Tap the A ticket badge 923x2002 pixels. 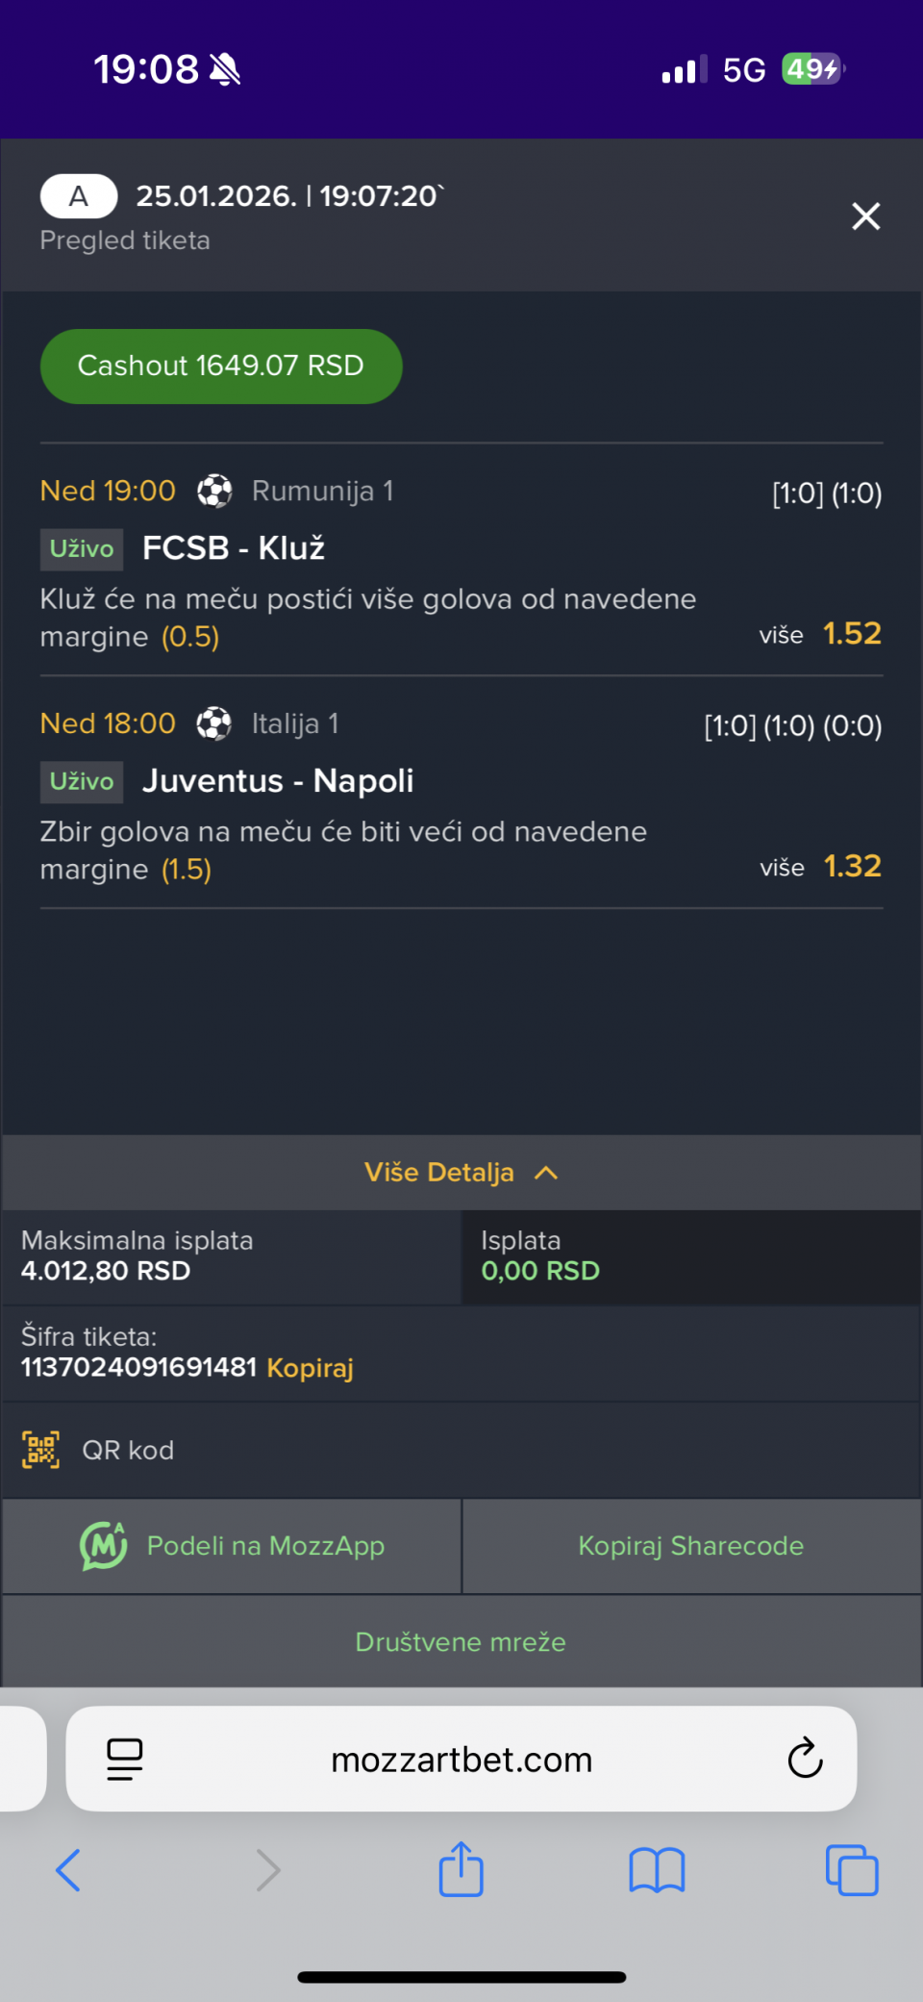(79, 196)
